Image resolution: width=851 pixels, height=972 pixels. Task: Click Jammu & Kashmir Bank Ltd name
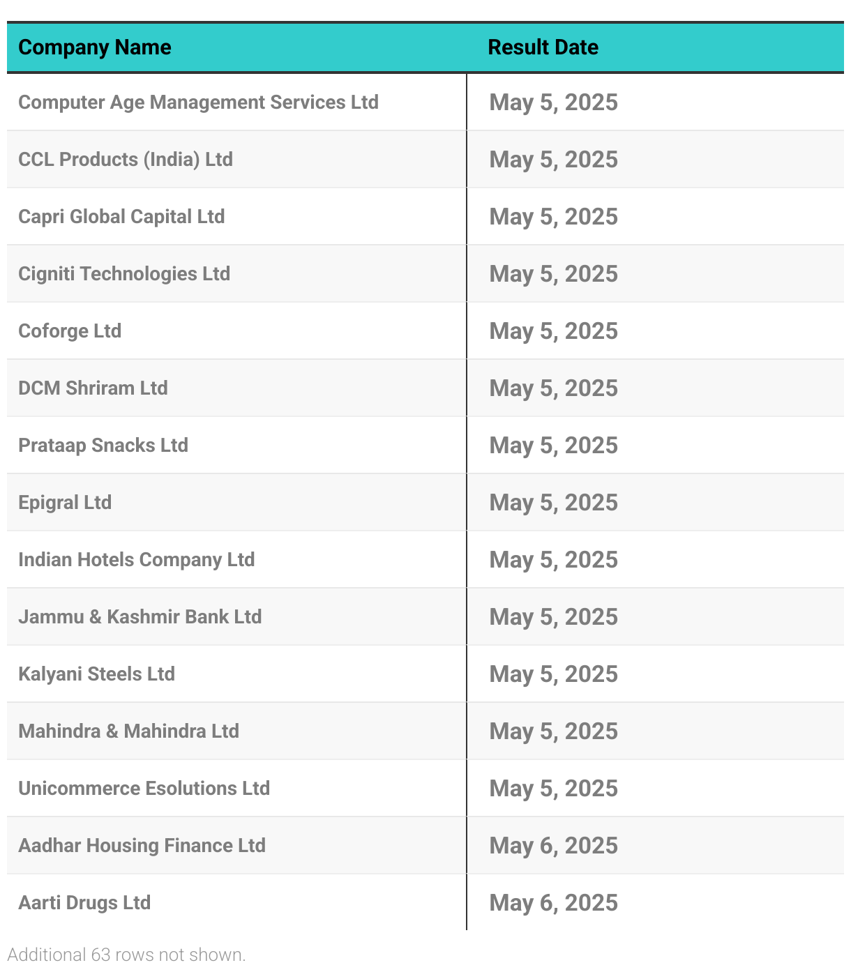pos(140,617)
